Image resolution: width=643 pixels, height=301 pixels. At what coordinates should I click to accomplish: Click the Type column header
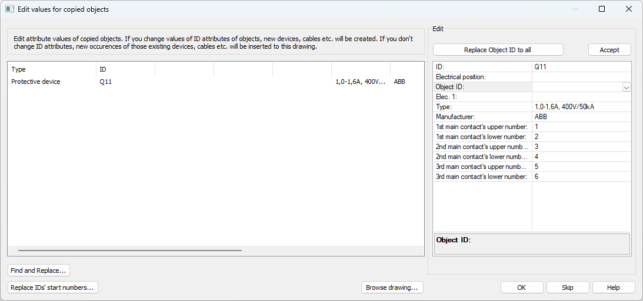point(52,69)
